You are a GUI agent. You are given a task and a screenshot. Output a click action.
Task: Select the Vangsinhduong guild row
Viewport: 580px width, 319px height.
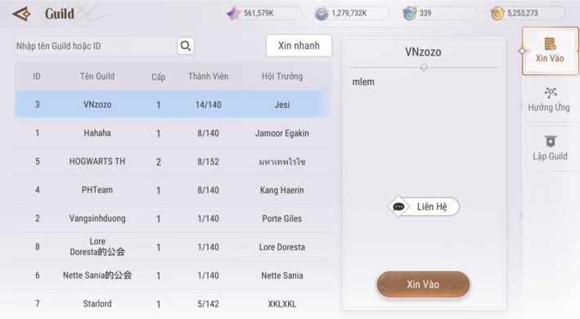(x=173, y=218)
